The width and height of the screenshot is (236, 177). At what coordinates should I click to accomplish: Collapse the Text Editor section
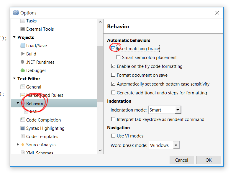(x=14, y=78)
